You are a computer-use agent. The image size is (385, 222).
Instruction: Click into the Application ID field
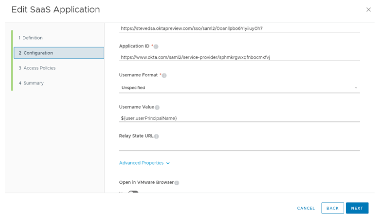pos(239,57)
